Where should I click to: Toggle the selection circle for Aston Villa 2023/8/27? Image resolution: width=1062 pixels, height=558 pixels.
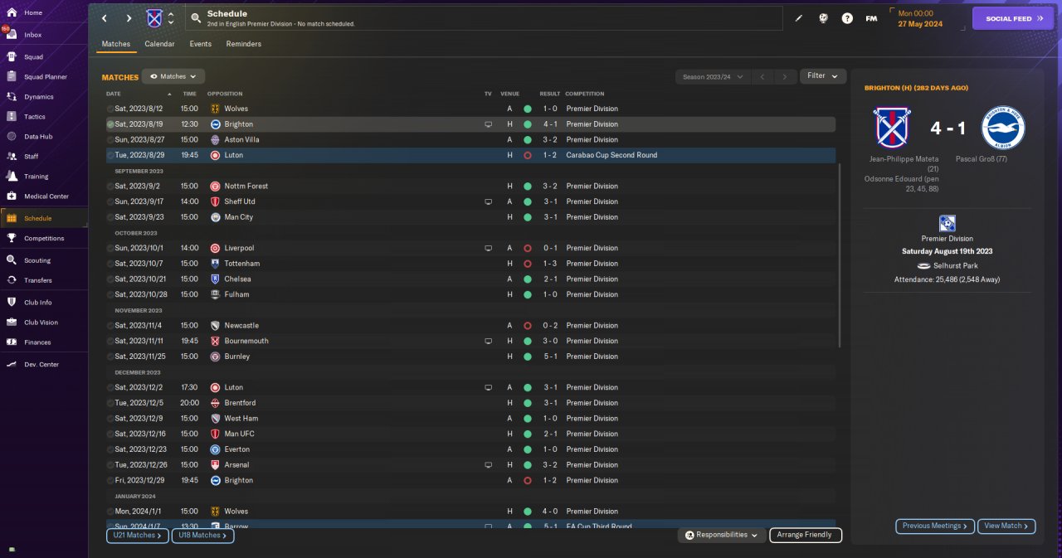(110, 139)
